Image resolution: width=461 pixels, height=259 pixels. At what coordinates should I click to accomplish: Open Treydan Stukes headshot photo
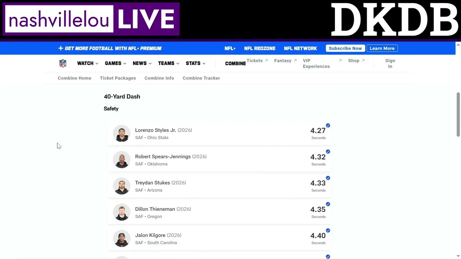point(122,186)
